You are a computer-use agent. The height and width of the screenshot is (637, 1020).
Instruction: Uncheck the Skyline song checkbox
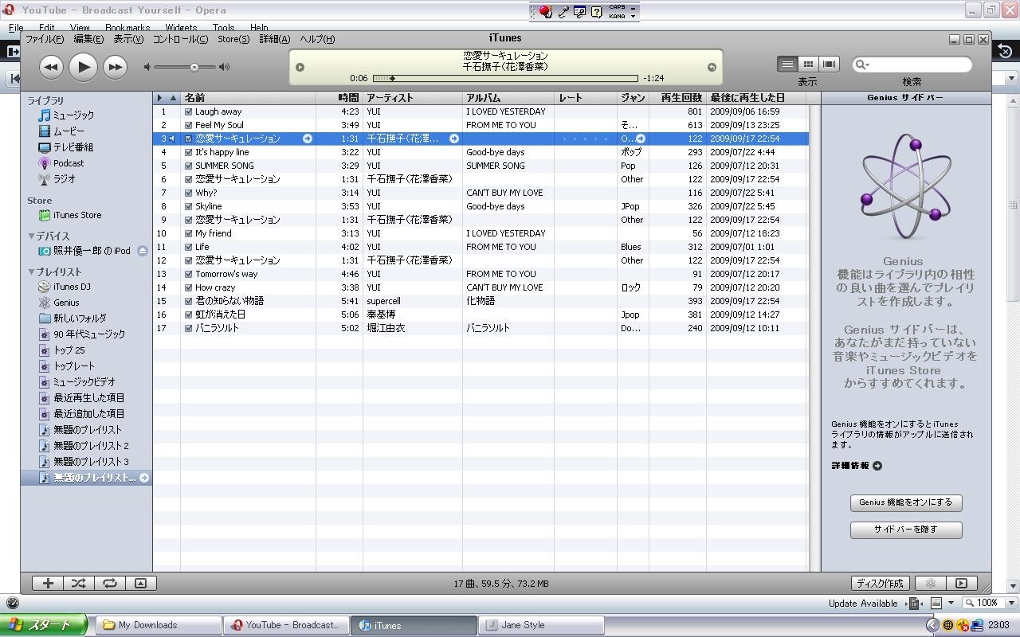pyautogui.click(x=189, y=206)
